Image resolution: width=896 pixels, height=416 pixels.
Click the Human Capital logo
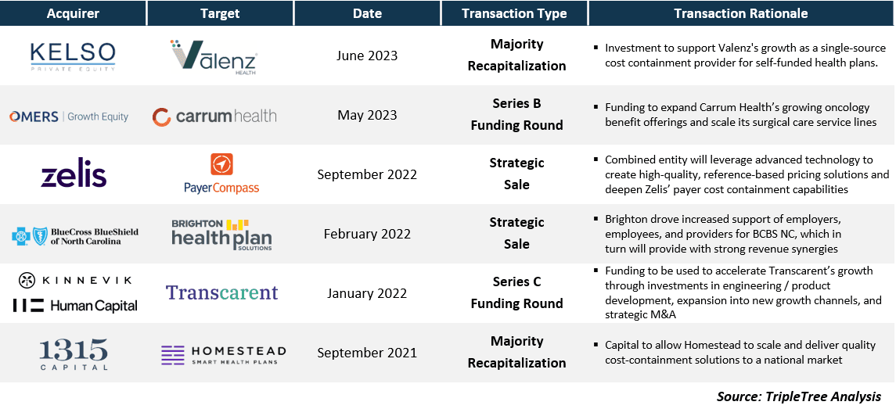click(x=75, y=306)
